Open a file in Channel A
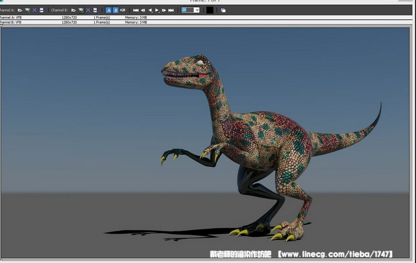 coord(20,11)
